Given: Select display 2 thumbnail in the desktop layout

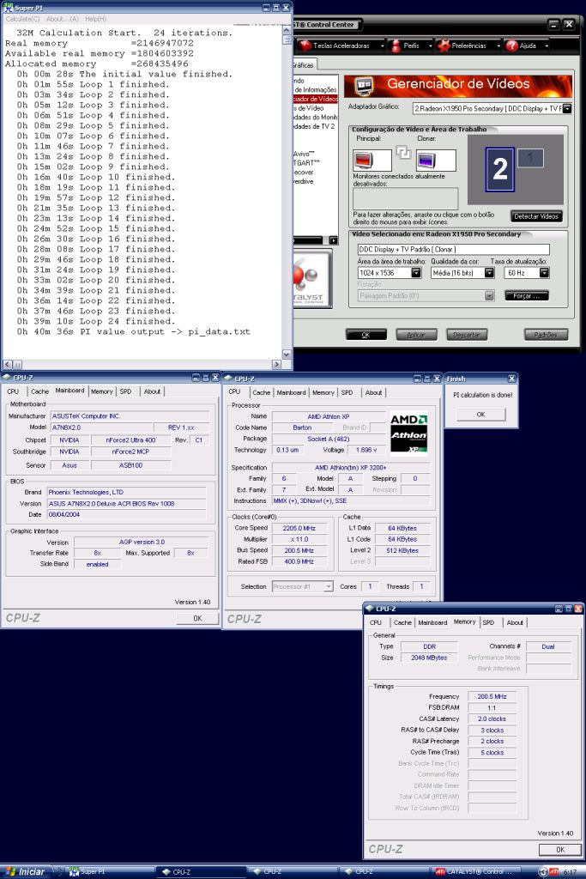Looking at the screenshot, I should point(499,169).
